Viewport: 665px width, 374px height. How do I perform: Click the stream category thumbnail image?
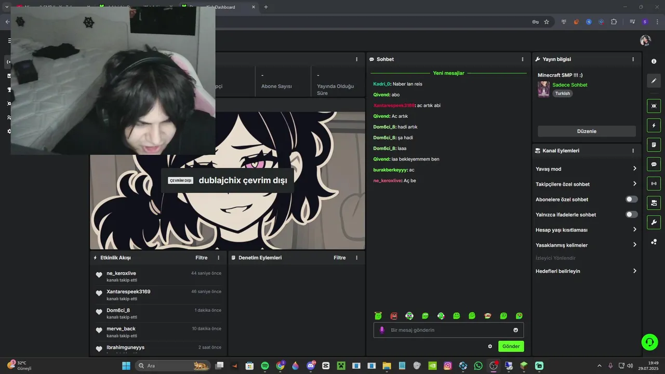tap(543, 89)
